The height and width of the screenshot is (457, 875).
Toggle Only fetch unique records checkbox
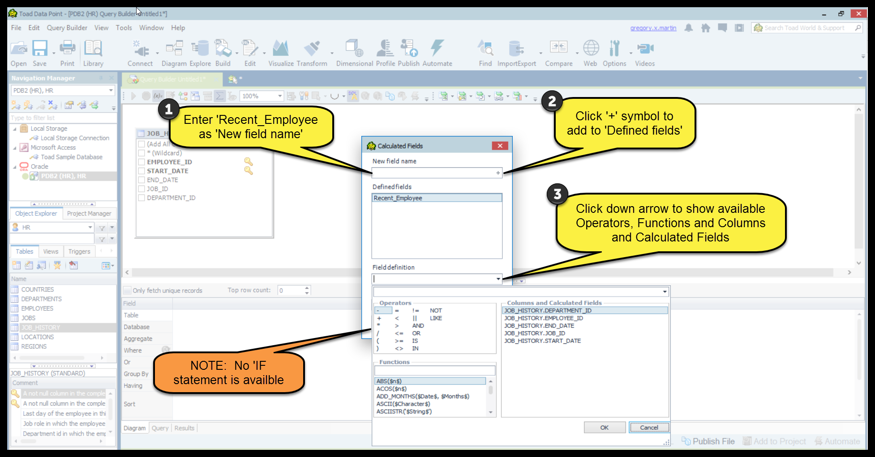coord(128,290)
